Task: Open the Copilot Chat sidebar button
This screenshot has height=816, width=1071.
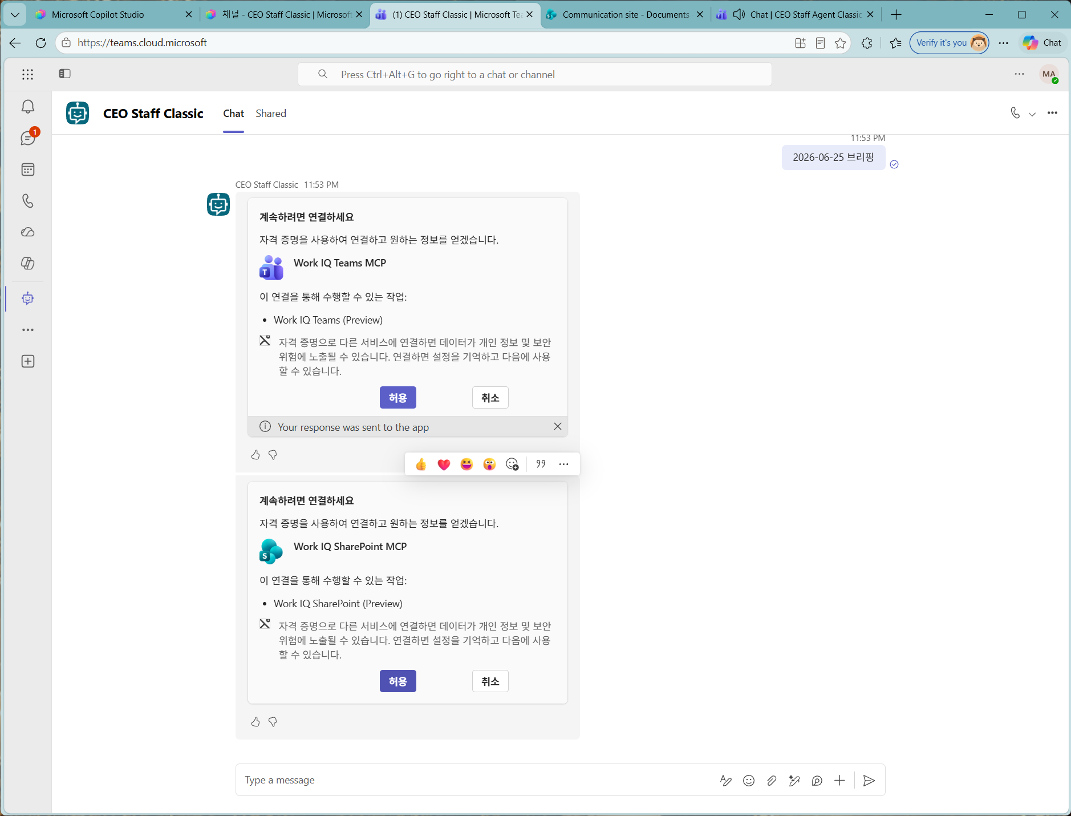Action: pyautogui.click(x=1042, y=43)
